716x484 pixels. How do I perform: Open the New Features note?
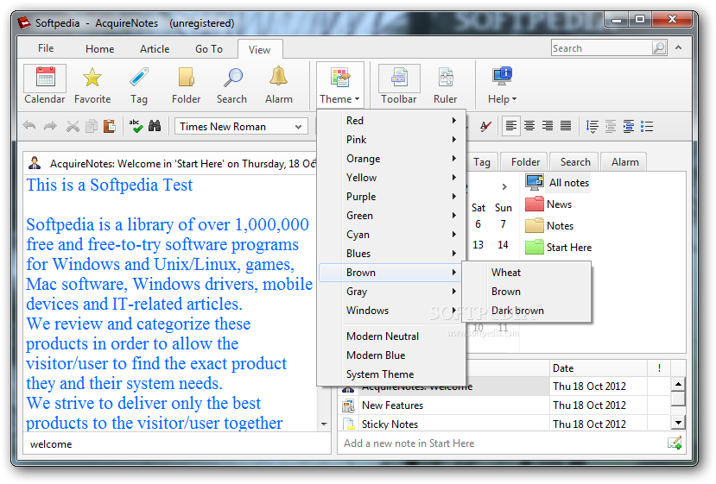443,405
